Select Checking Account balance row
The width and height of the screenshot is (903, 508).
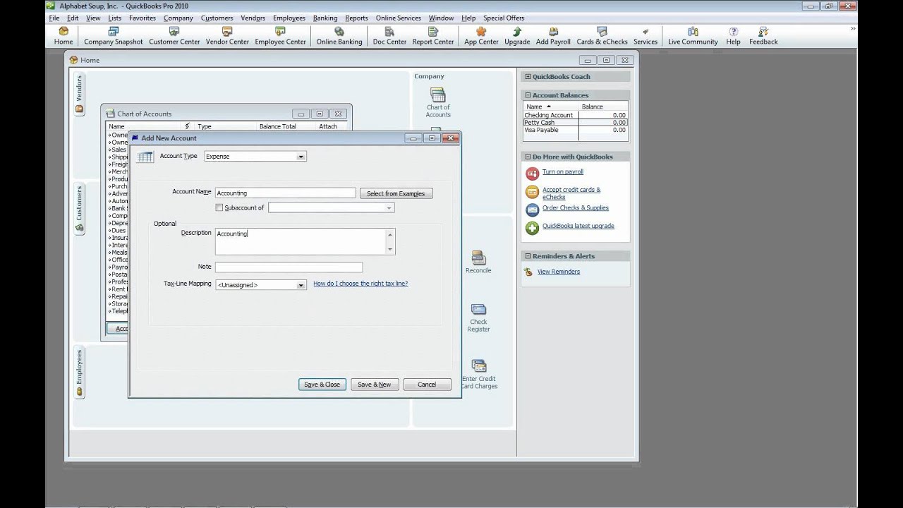coord(575,115)
